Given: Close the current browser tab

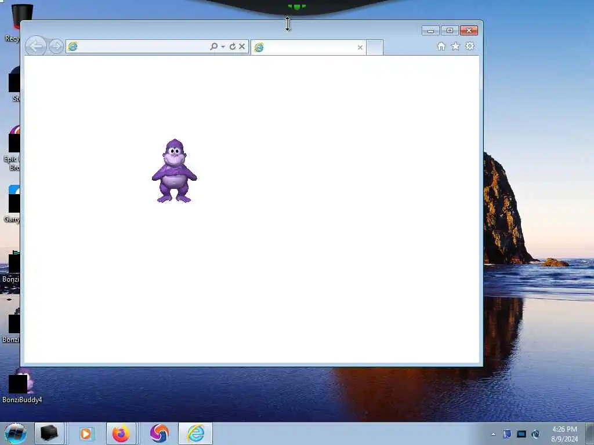Looking at the screenshot, I should 360,48.
